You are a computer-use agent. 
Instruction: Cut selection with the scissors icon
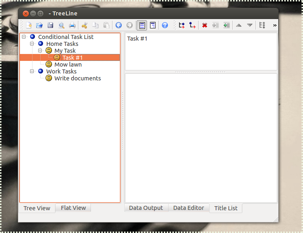[x=84, y=25]
